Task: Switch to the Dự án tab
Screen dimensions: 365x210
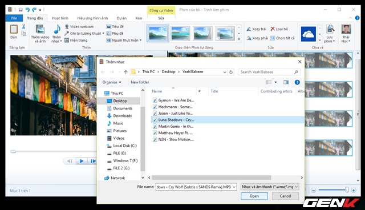Action: pos(121,18)
